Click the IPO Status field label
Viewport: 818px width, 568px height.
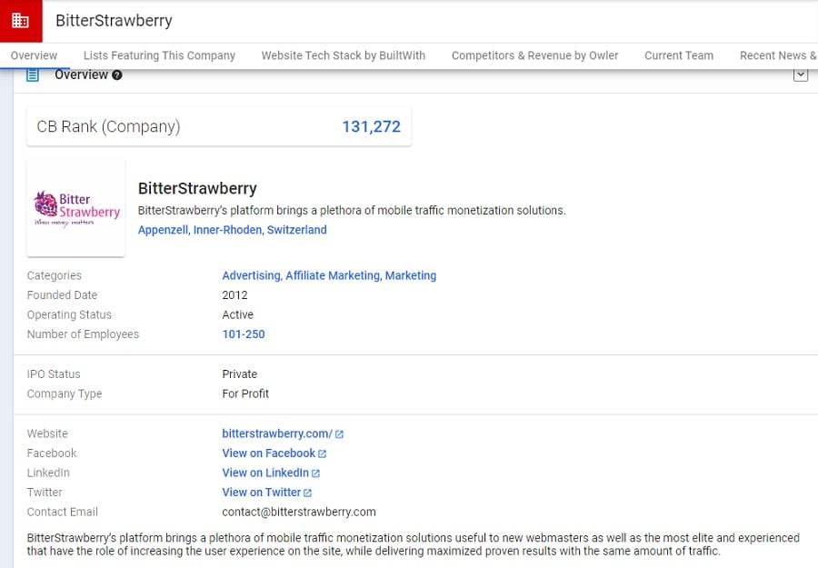(54, 374)
